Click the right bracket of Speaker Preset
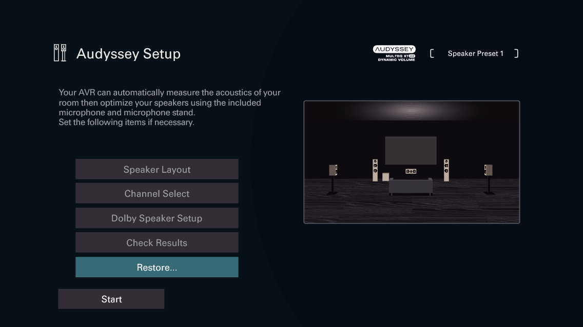The width and height of the screenshot is (583, 327). 516,53
